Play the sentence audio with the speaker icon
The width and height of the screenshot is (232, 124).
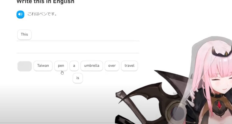click(x=20, y=14)
